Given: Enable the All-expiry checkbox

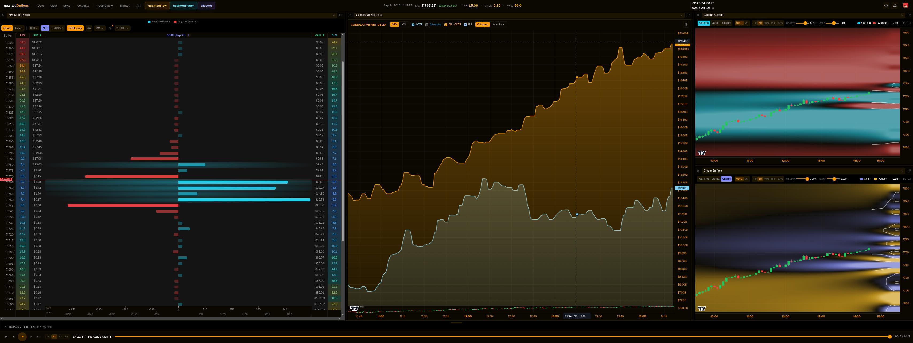Looking at the screenshot, I should point(427,25).
